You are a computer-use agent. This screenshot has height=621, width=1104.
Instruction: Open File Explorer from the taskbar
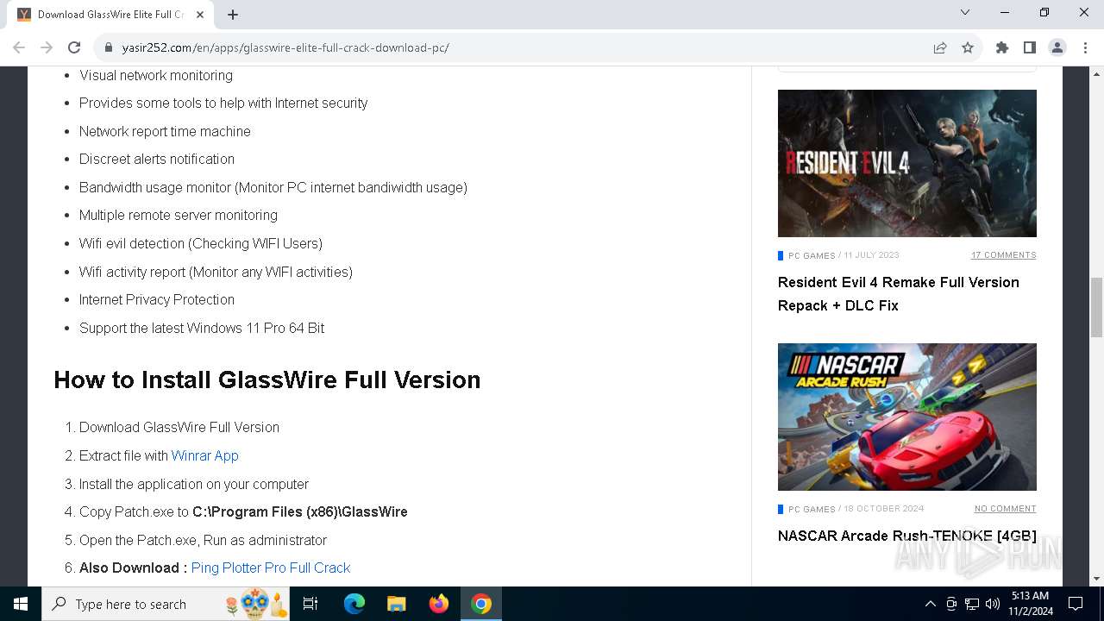(x=396, y=604)
